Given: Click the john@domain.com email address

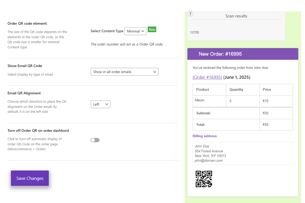Looking at the screenshot, I should tap(209, 161).
